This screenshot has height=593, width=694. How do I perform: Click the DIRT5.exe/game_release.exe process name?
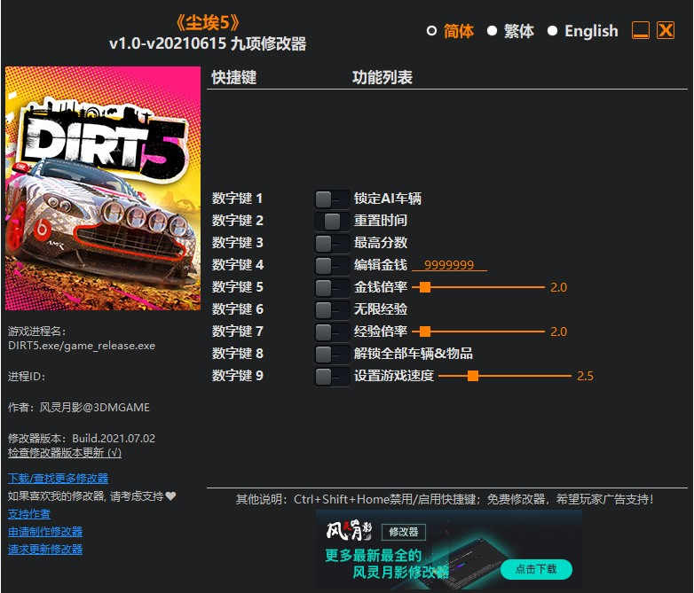82,346
